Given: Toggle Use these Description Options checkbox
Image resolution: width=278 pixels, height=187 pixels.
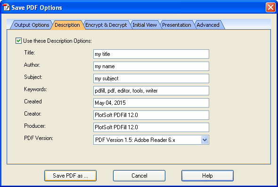Looking at the screenshot, I should click(18, 41).
